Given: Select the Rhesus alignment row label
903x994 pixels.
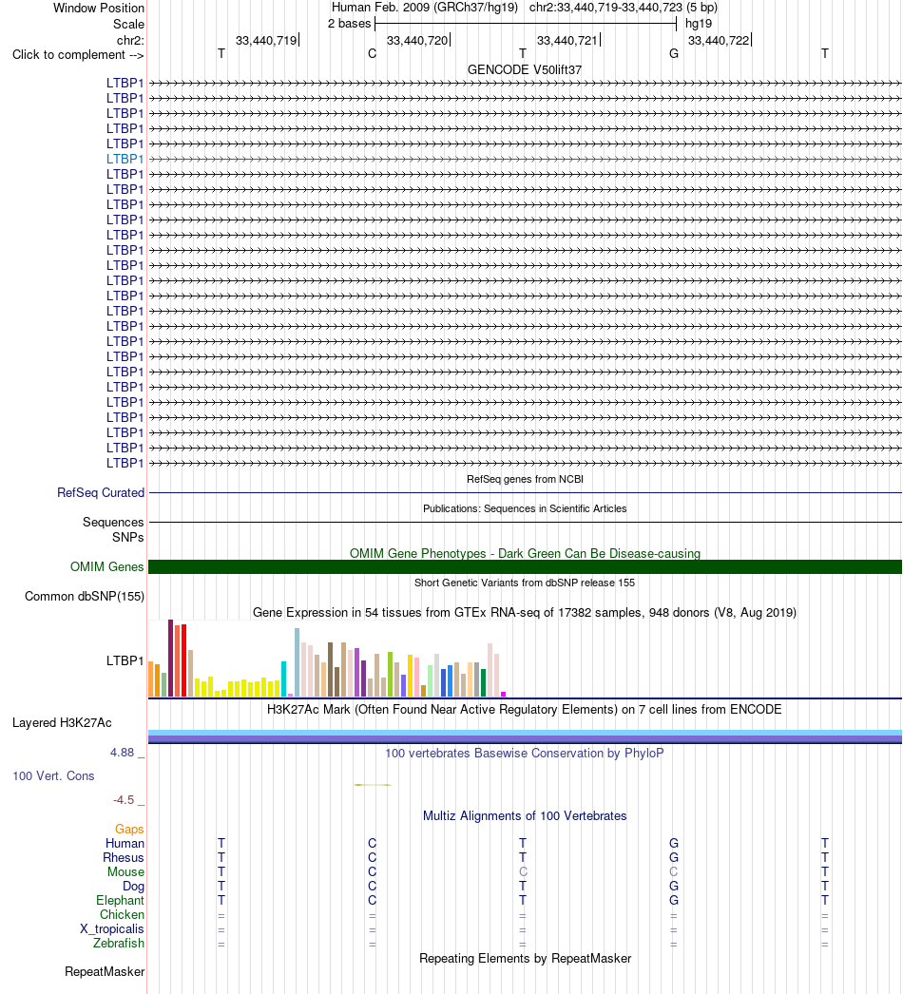Looking at the screenshot, I should point(124,858).
